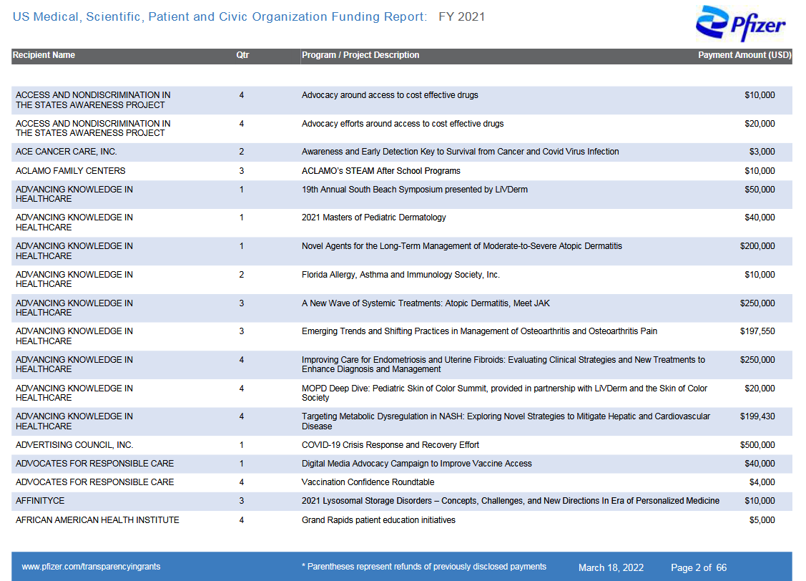Click Vaccination Confidence Roundtable description
806x581 pixels.
pyautogui.click(x=368, y=482)
